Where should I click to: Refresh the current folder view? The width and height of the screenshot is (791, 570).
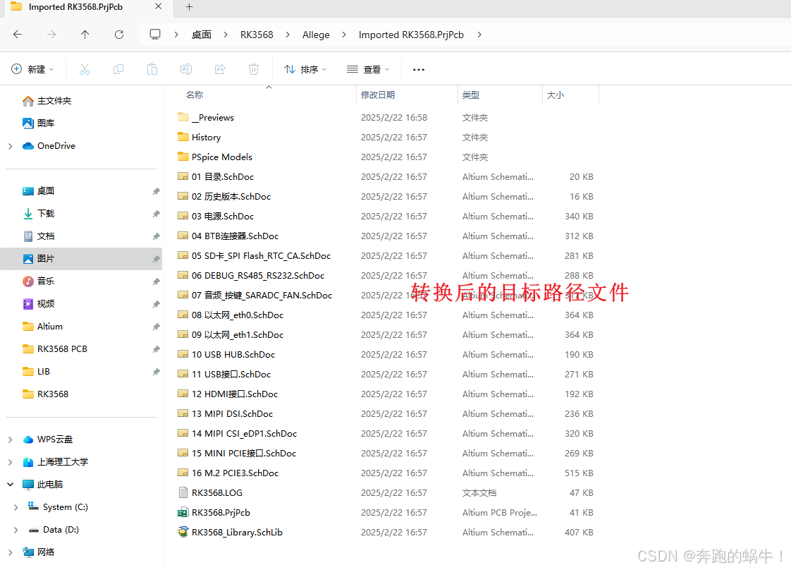point(119,35)
